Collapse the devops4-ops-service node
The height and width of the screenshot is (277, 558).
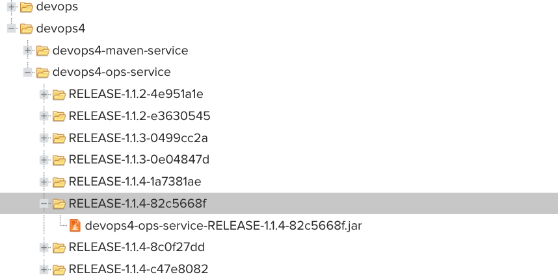pos(28,73)
